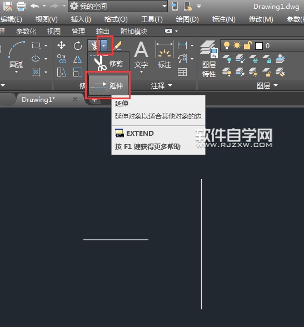
Task: Open the Redo history dropdown arrow
Action: 64,6
